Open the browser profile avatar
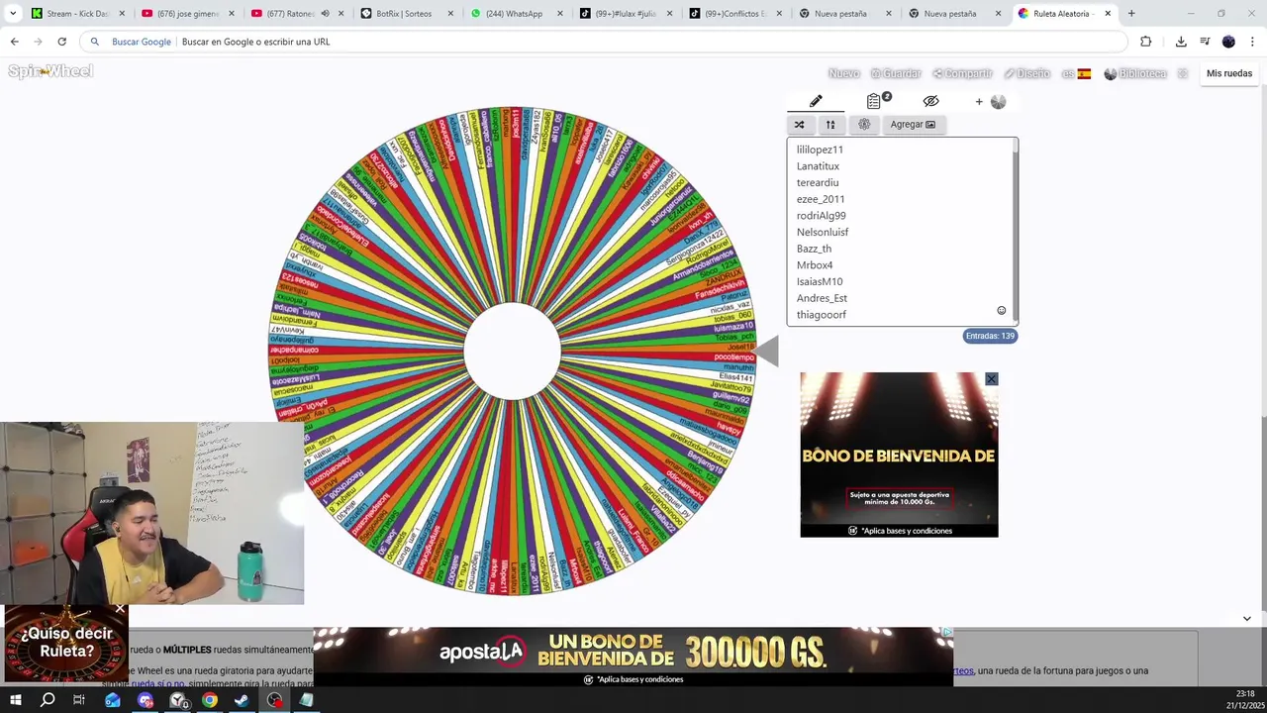Screen dimensions: 1267x713 point(1228,42)
